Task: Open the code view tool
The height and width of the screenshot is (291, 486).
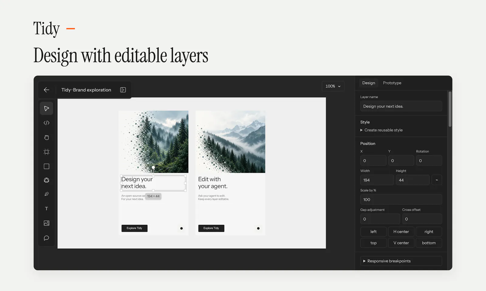Action: [46, 123]
